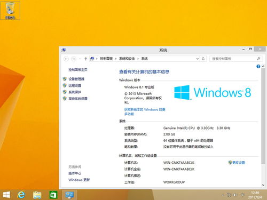Click the help question mark icon

click(x=258, y=67)
